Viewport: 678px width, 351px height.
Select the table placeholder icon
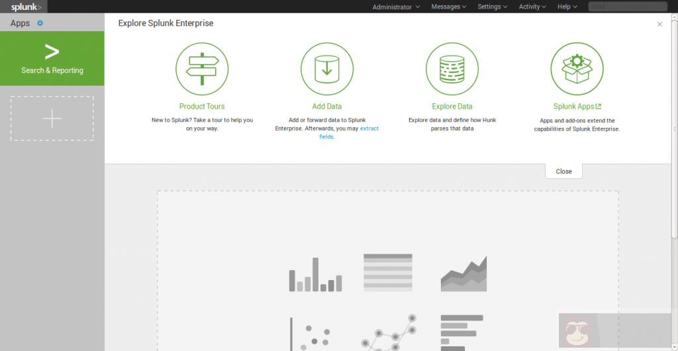point(388,273)
